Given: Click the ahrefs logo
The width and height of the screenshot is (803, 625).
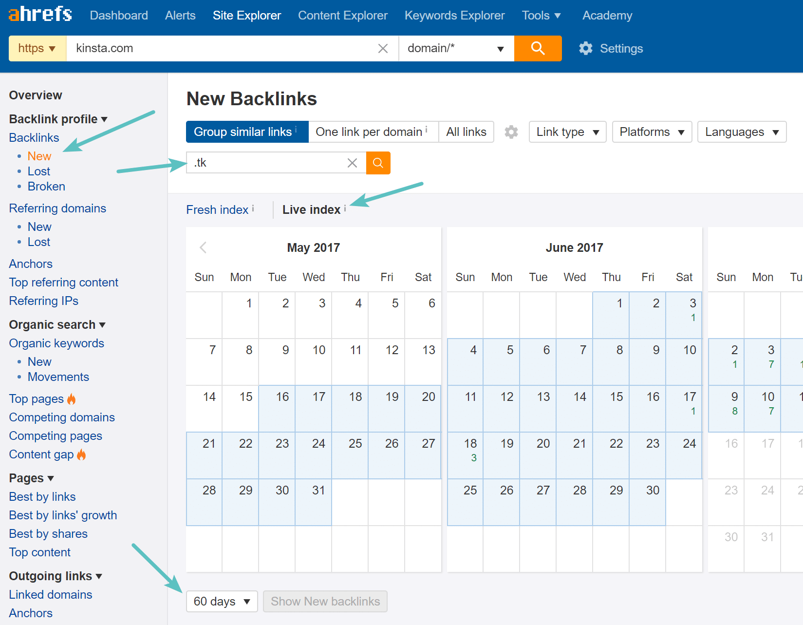Looking at the screenshot, I should point(40,14).
